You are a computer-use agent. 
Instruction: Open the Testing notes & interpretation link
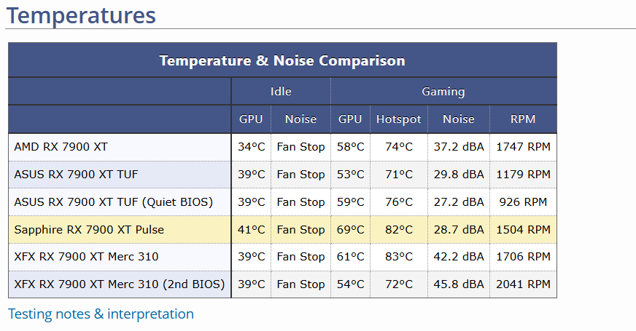(101, 314)
